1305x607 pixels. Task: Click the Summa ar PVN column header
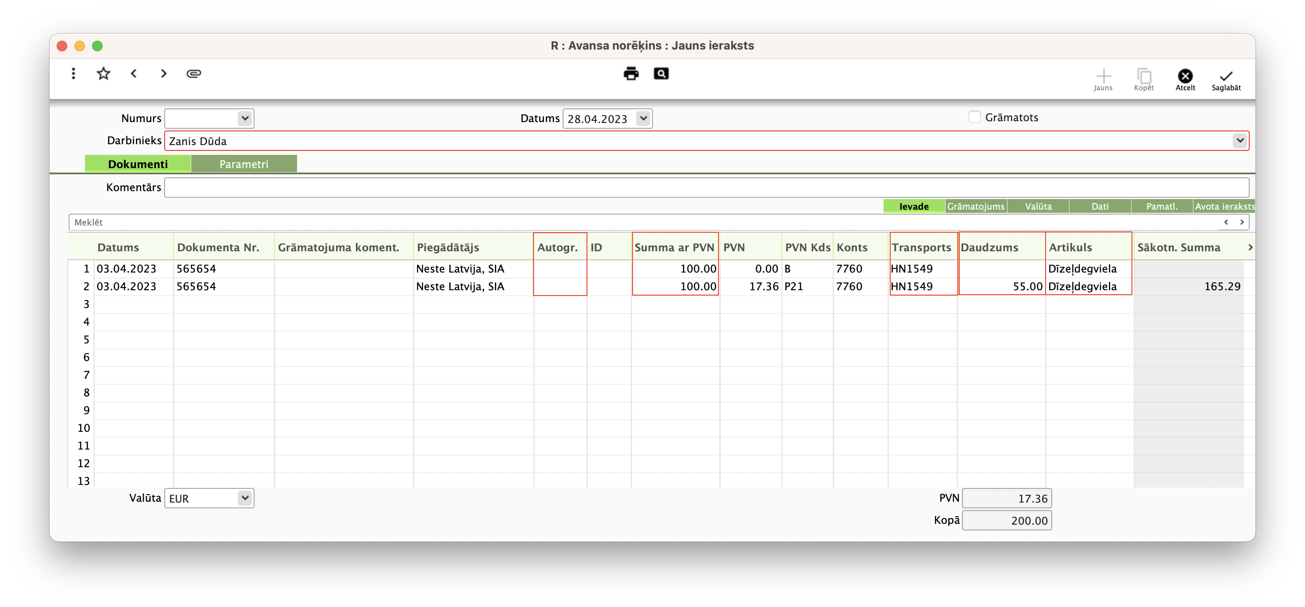pos(674,248)
